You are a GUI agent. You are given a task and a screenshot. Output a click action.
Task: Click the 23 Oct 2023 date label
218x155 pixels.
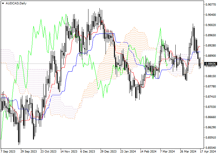coord(49,152)
